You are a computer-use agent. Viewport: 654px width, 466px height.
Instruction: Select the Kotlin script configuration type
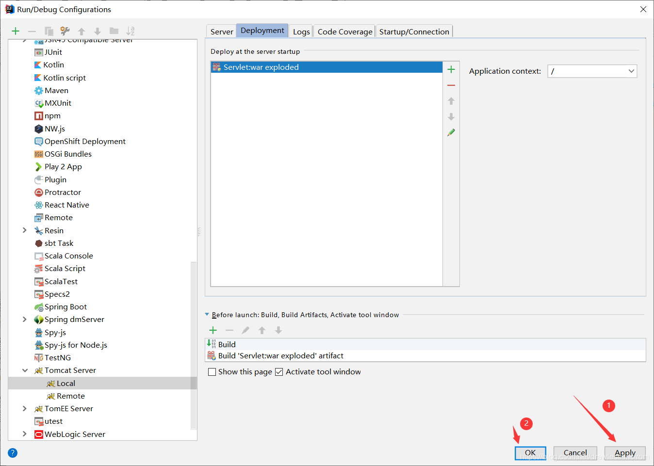click(x=65, y=78)
